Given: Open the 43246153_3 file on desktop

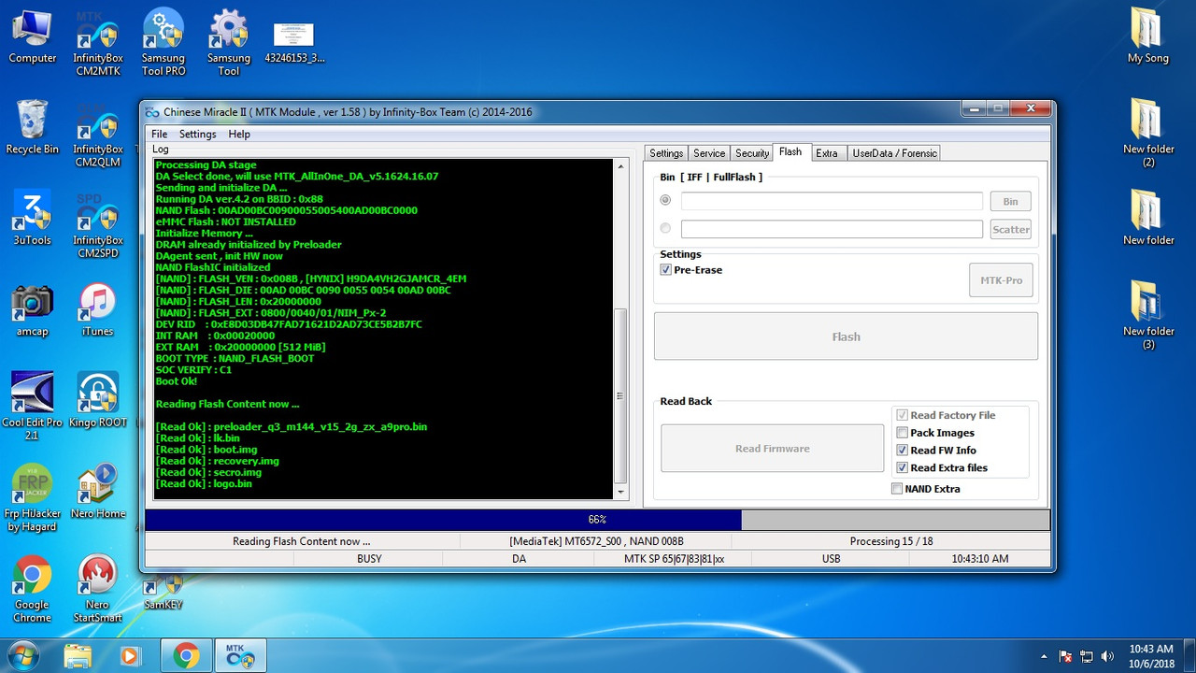Looking at the screenshot, I should point(294,42).
